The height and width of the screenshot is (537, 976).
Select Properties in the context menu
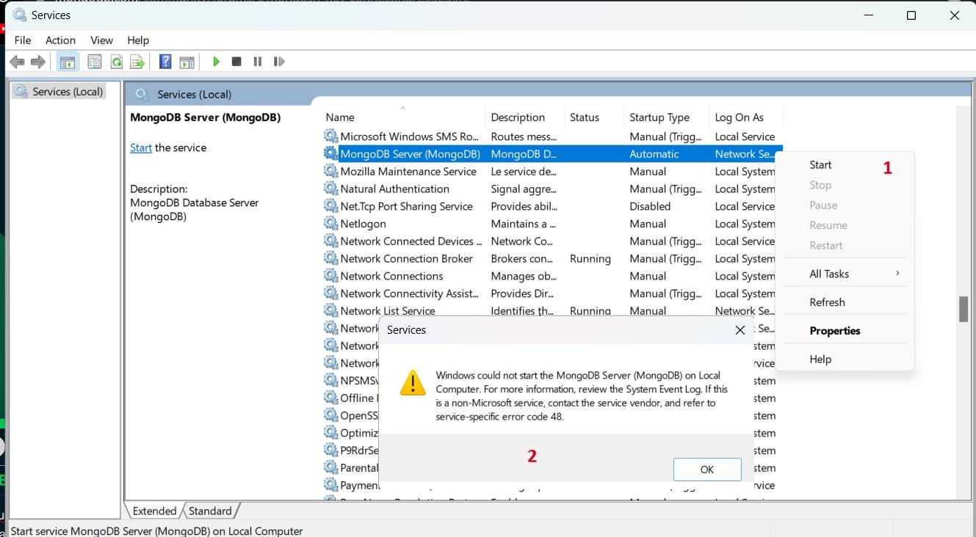point(834,331)
